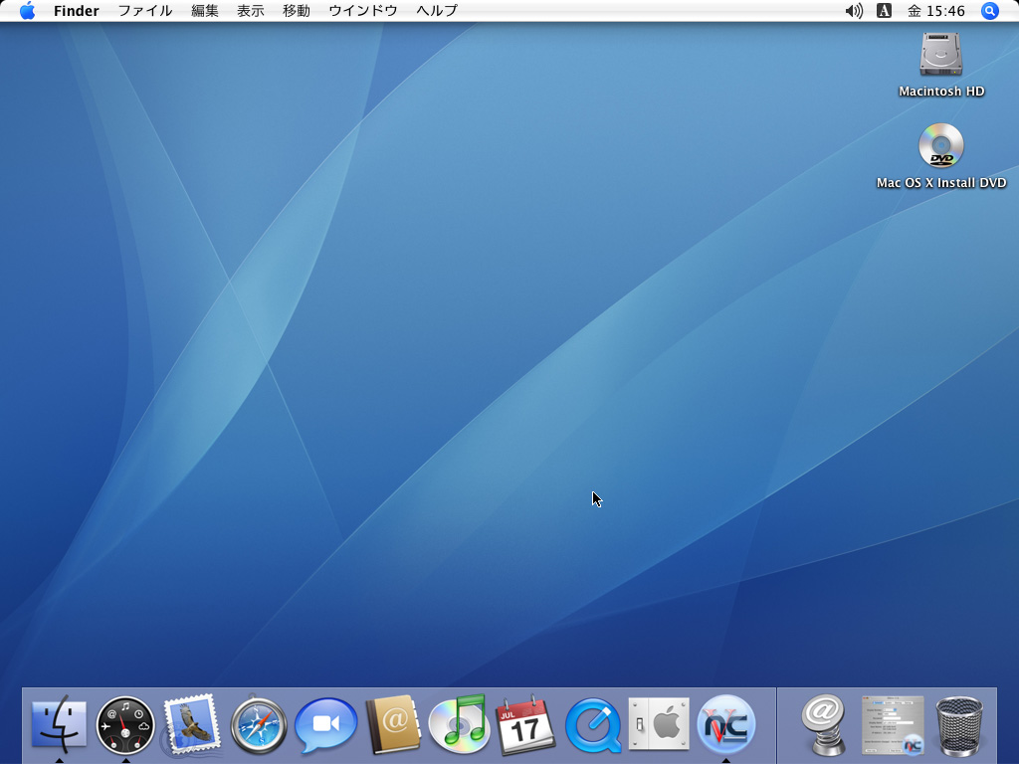Viewport: 1019px width, 764px height.
Task: Open the Apple menu
Action: point(27,11)
